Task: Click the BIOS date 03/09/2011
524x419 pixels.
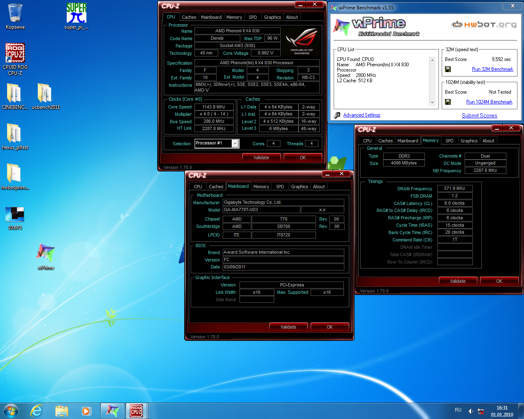Action: pyautogui.click(x=283, y=267)
